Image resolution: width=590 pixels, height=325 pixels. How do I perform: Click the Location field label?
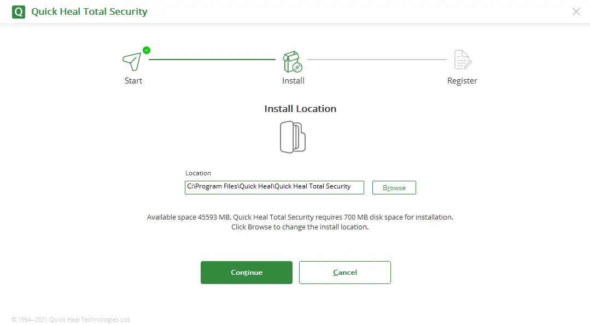198,173
